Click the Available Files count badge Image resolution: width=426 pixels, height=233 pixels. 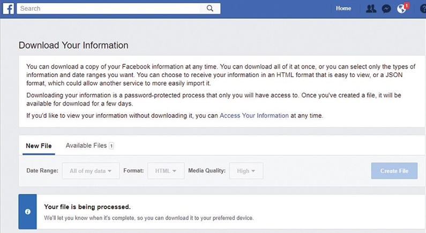[x=111, y=146]
